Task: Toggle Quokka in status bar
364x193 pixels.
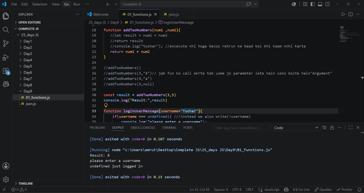Action: [x=324, y=190]
